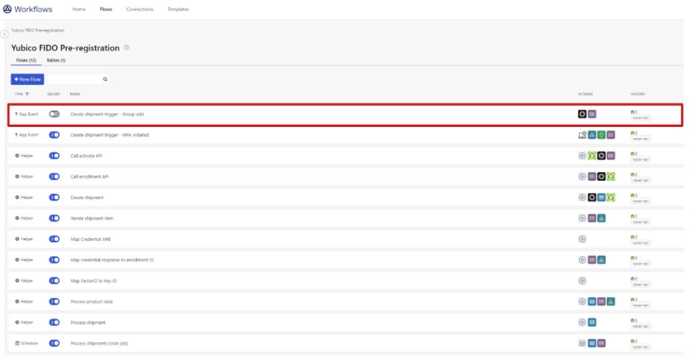
Task: Click the play icon in Call enrollment API row
Action: (582, 176)
